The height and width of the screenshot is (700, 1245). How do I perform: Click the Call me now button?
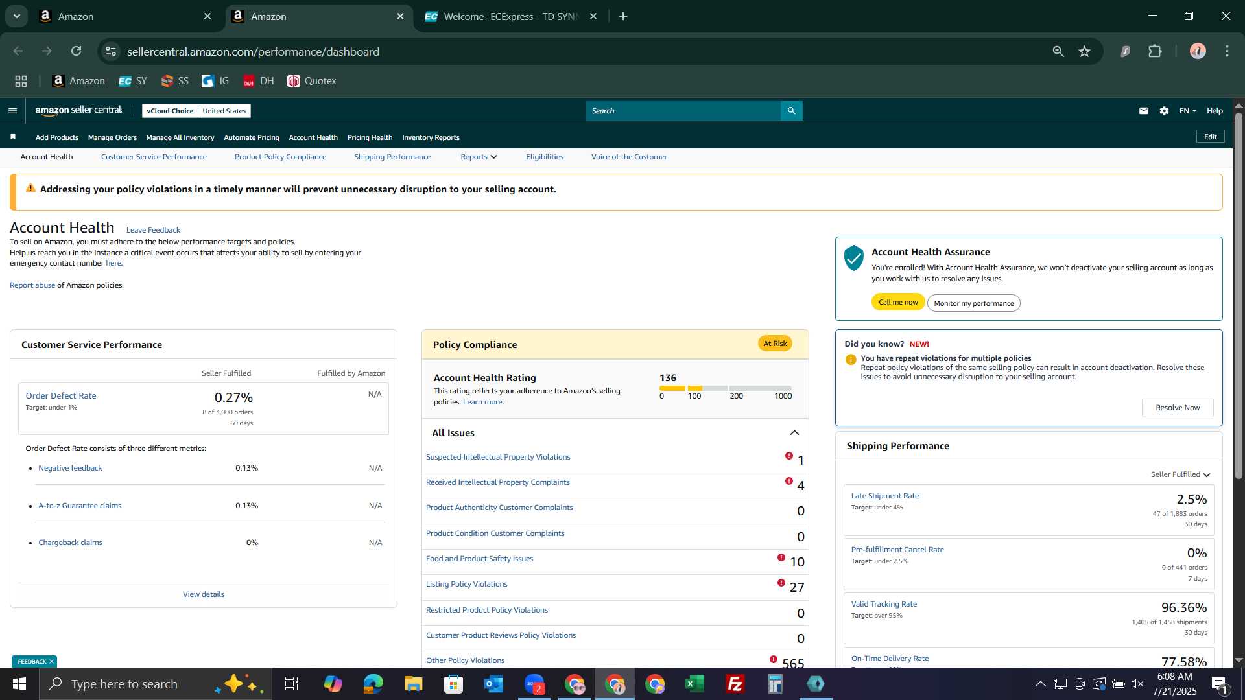pyautogui.click(x=898, y=302)
